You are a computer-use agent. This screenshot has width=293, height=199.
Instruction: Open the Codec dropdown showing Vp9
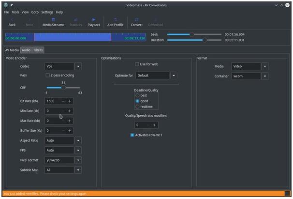[x=63, y=66]
